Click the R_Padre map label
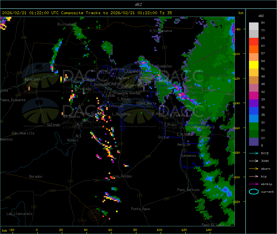The height and width of the screenshot is (234, 277). tap(176, 115)
